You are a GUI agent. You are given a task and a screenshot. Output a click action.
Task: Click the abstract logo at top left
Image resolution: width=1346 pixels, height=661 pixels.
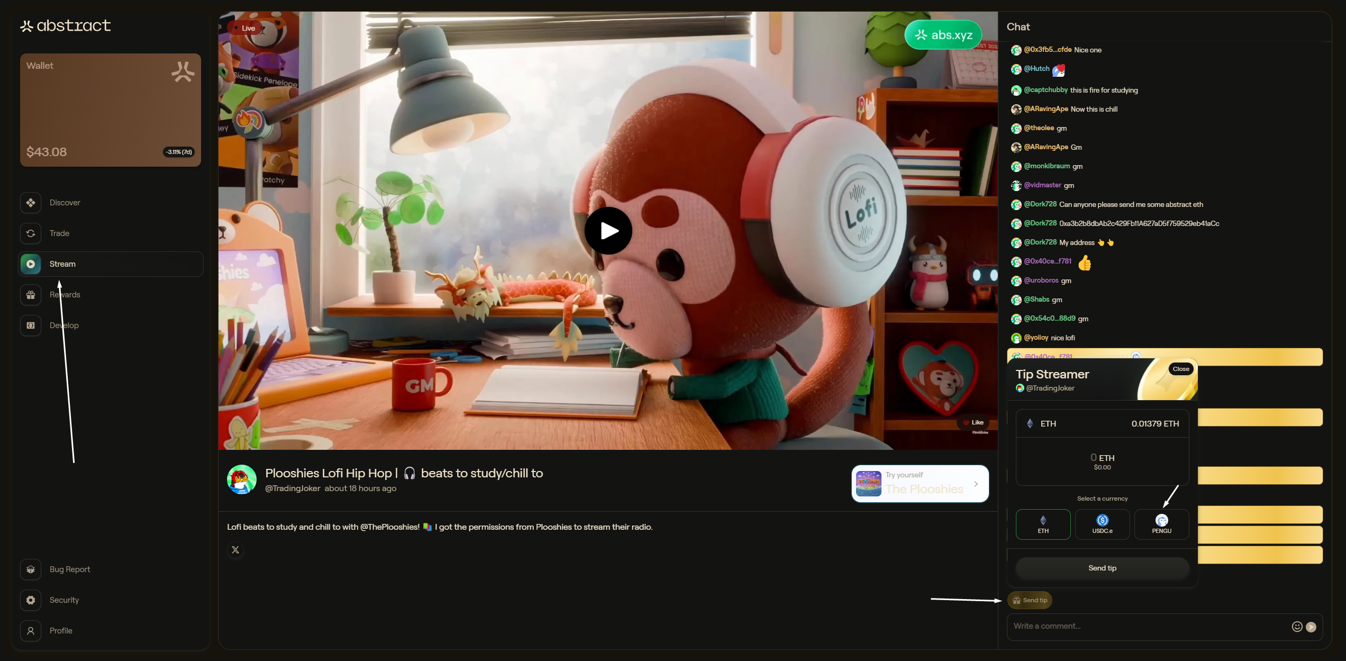pos(66,26)
